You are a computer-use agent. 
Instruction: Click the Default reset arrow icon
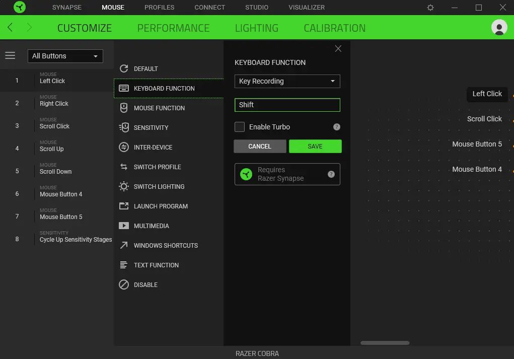pos(123,68)
